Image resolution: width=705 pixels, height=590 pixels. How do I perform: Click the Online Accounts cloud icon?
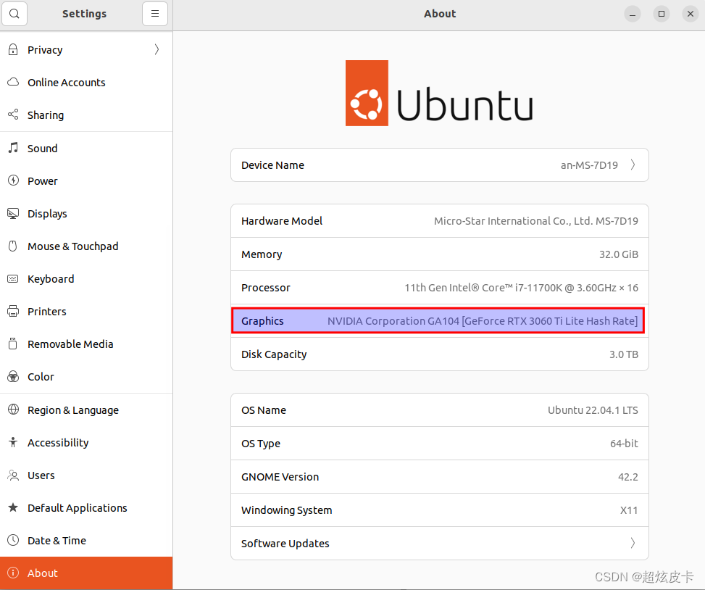click(x=13, y=83)
